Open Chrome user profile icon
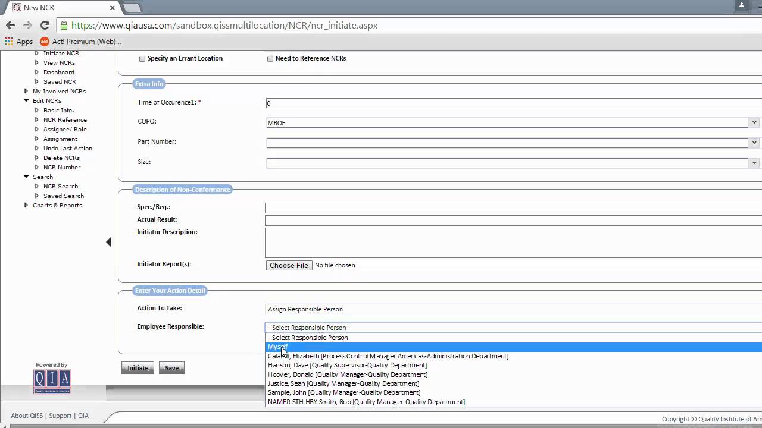This screenshot has height=428, width=762. tap(742, 5)
